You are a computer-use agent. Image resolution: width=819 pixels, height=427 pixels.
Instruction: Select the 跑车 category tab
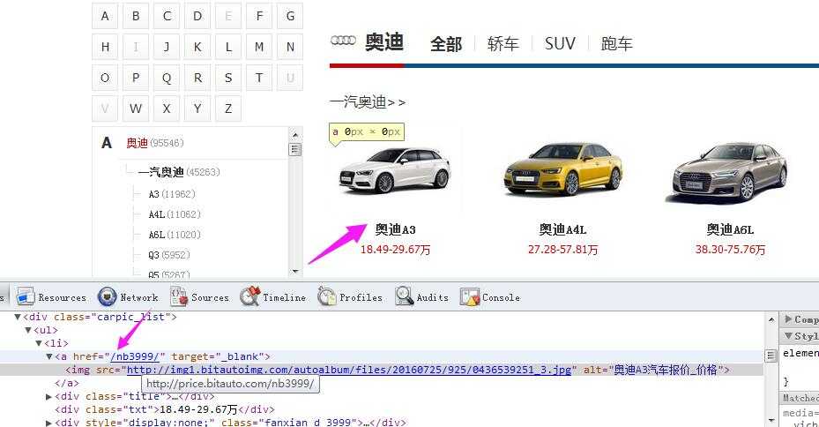(x=617, y=44)
